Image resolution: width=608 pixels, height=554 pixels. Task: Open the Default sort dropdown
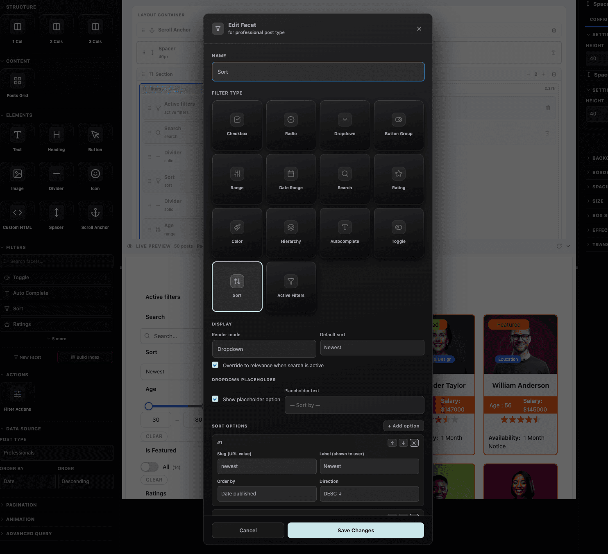[372, 347]
